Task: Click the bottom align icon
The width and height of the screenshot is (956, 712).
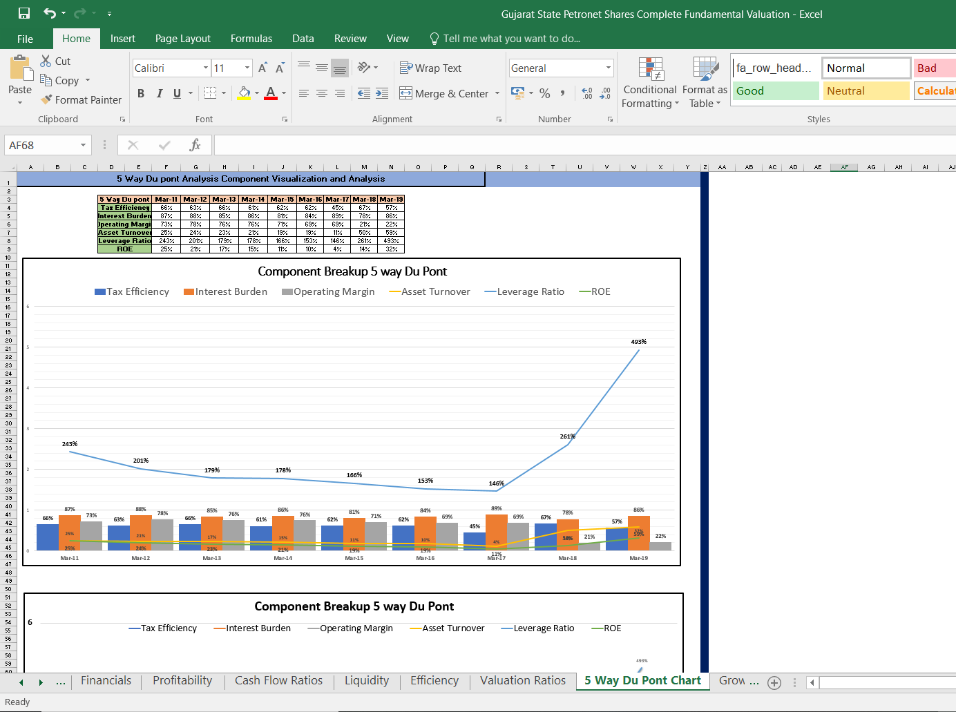Action: pos(340,68)
